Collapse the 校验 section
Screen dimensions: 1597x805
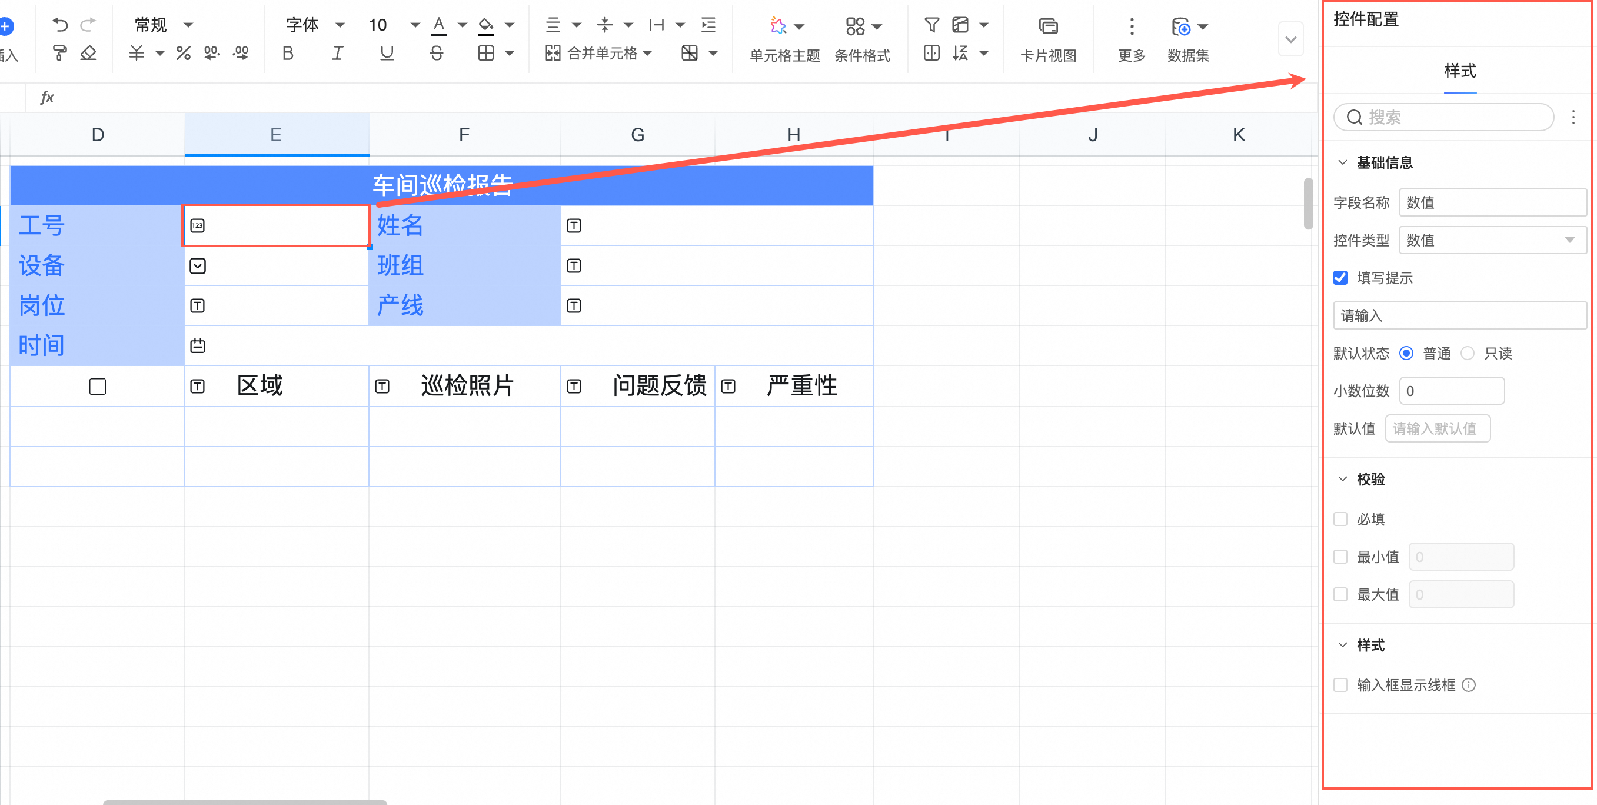coord(1343,479)
